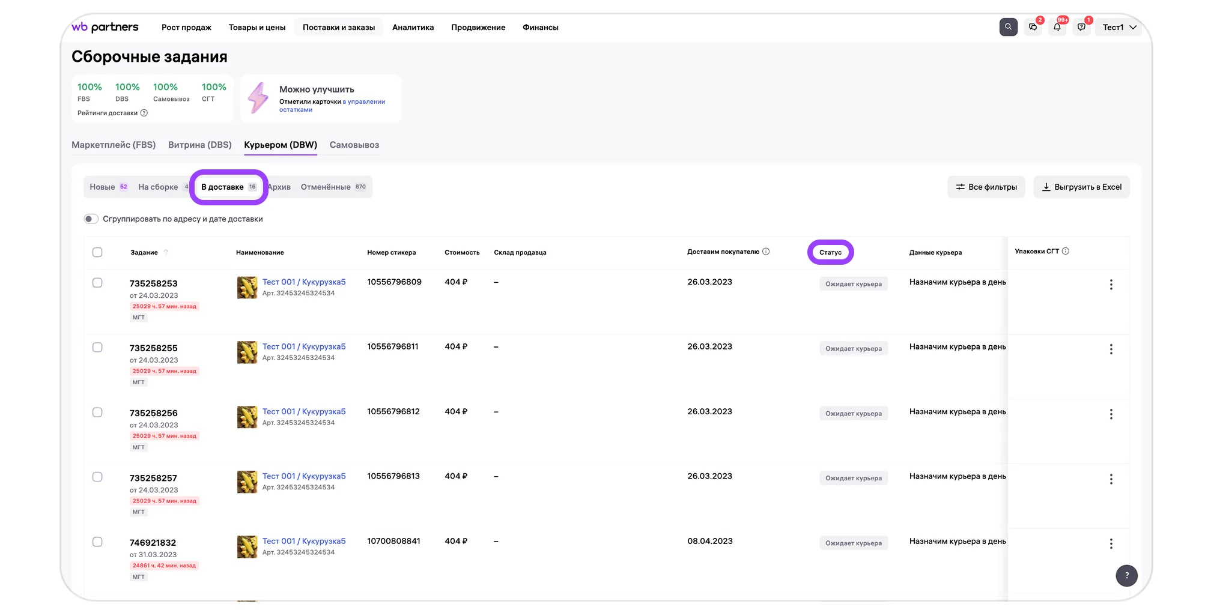This screenshot has height=616, width=1211.
Task: Select checkbox for task 735258255
Action: point(97,348)
